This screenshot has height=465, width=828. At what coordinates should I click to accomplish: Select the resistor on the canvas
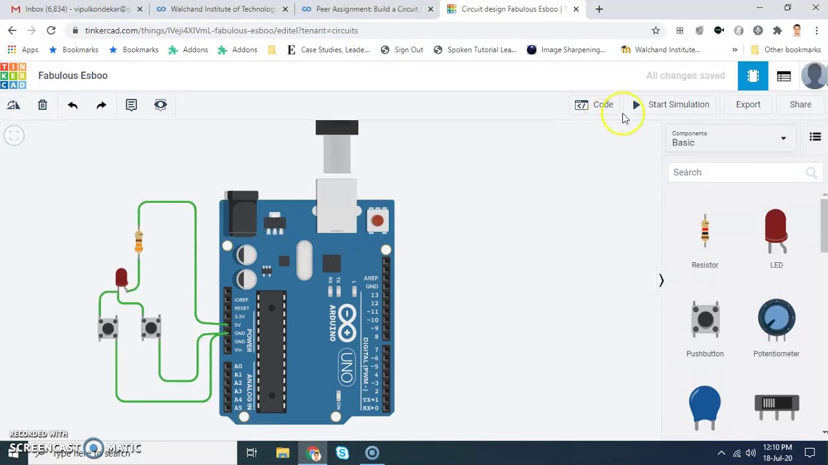pyautogui.click(x=138, y=241)
